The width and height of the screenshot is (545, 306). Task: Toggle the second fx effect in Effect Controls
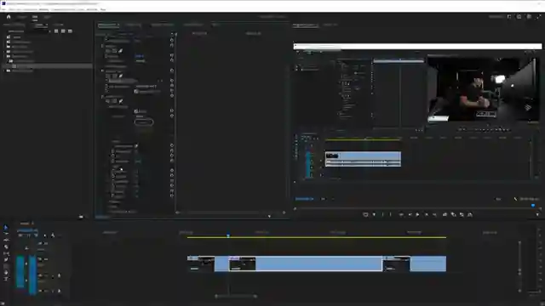tap(102, 71)
